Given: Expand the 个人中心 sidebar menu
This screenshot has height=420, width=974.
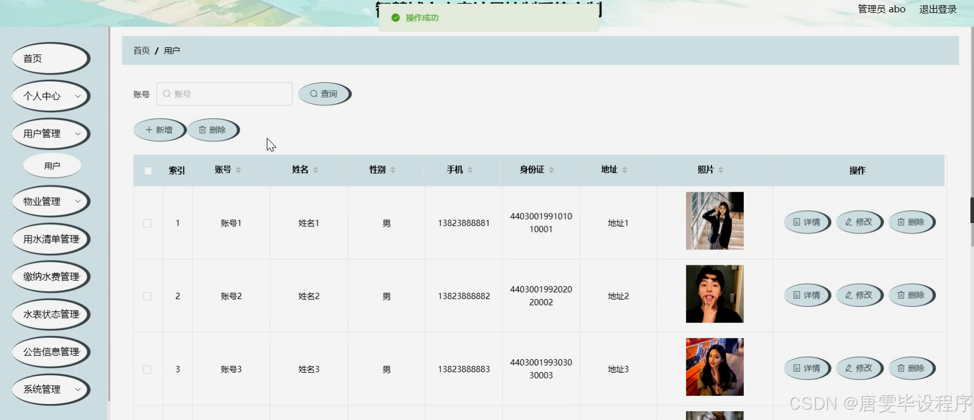Looking at the screenshot, I should pyautogui.click(x=50, y=96).
